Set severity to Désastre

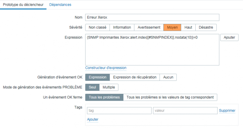[x=206, y=27]
